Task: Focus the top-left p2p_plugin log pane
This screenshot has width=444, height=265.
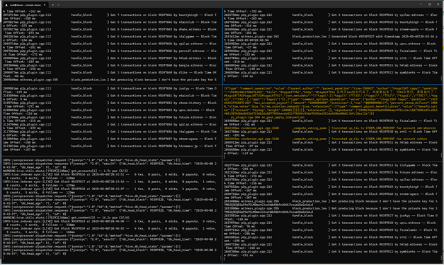Action: 111,46
